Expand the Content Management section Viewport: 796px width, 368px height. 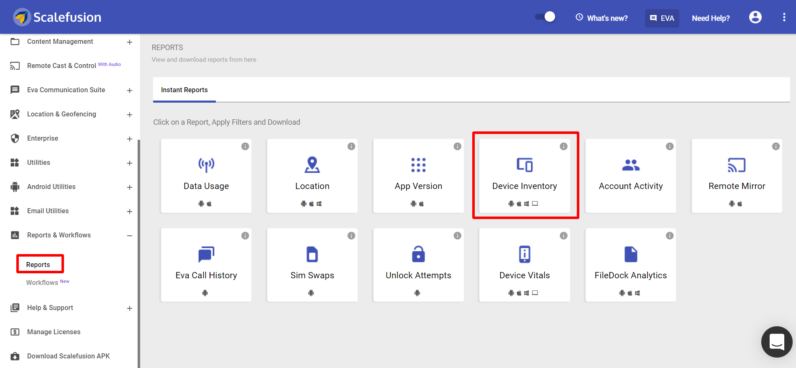tap(130, 42)
